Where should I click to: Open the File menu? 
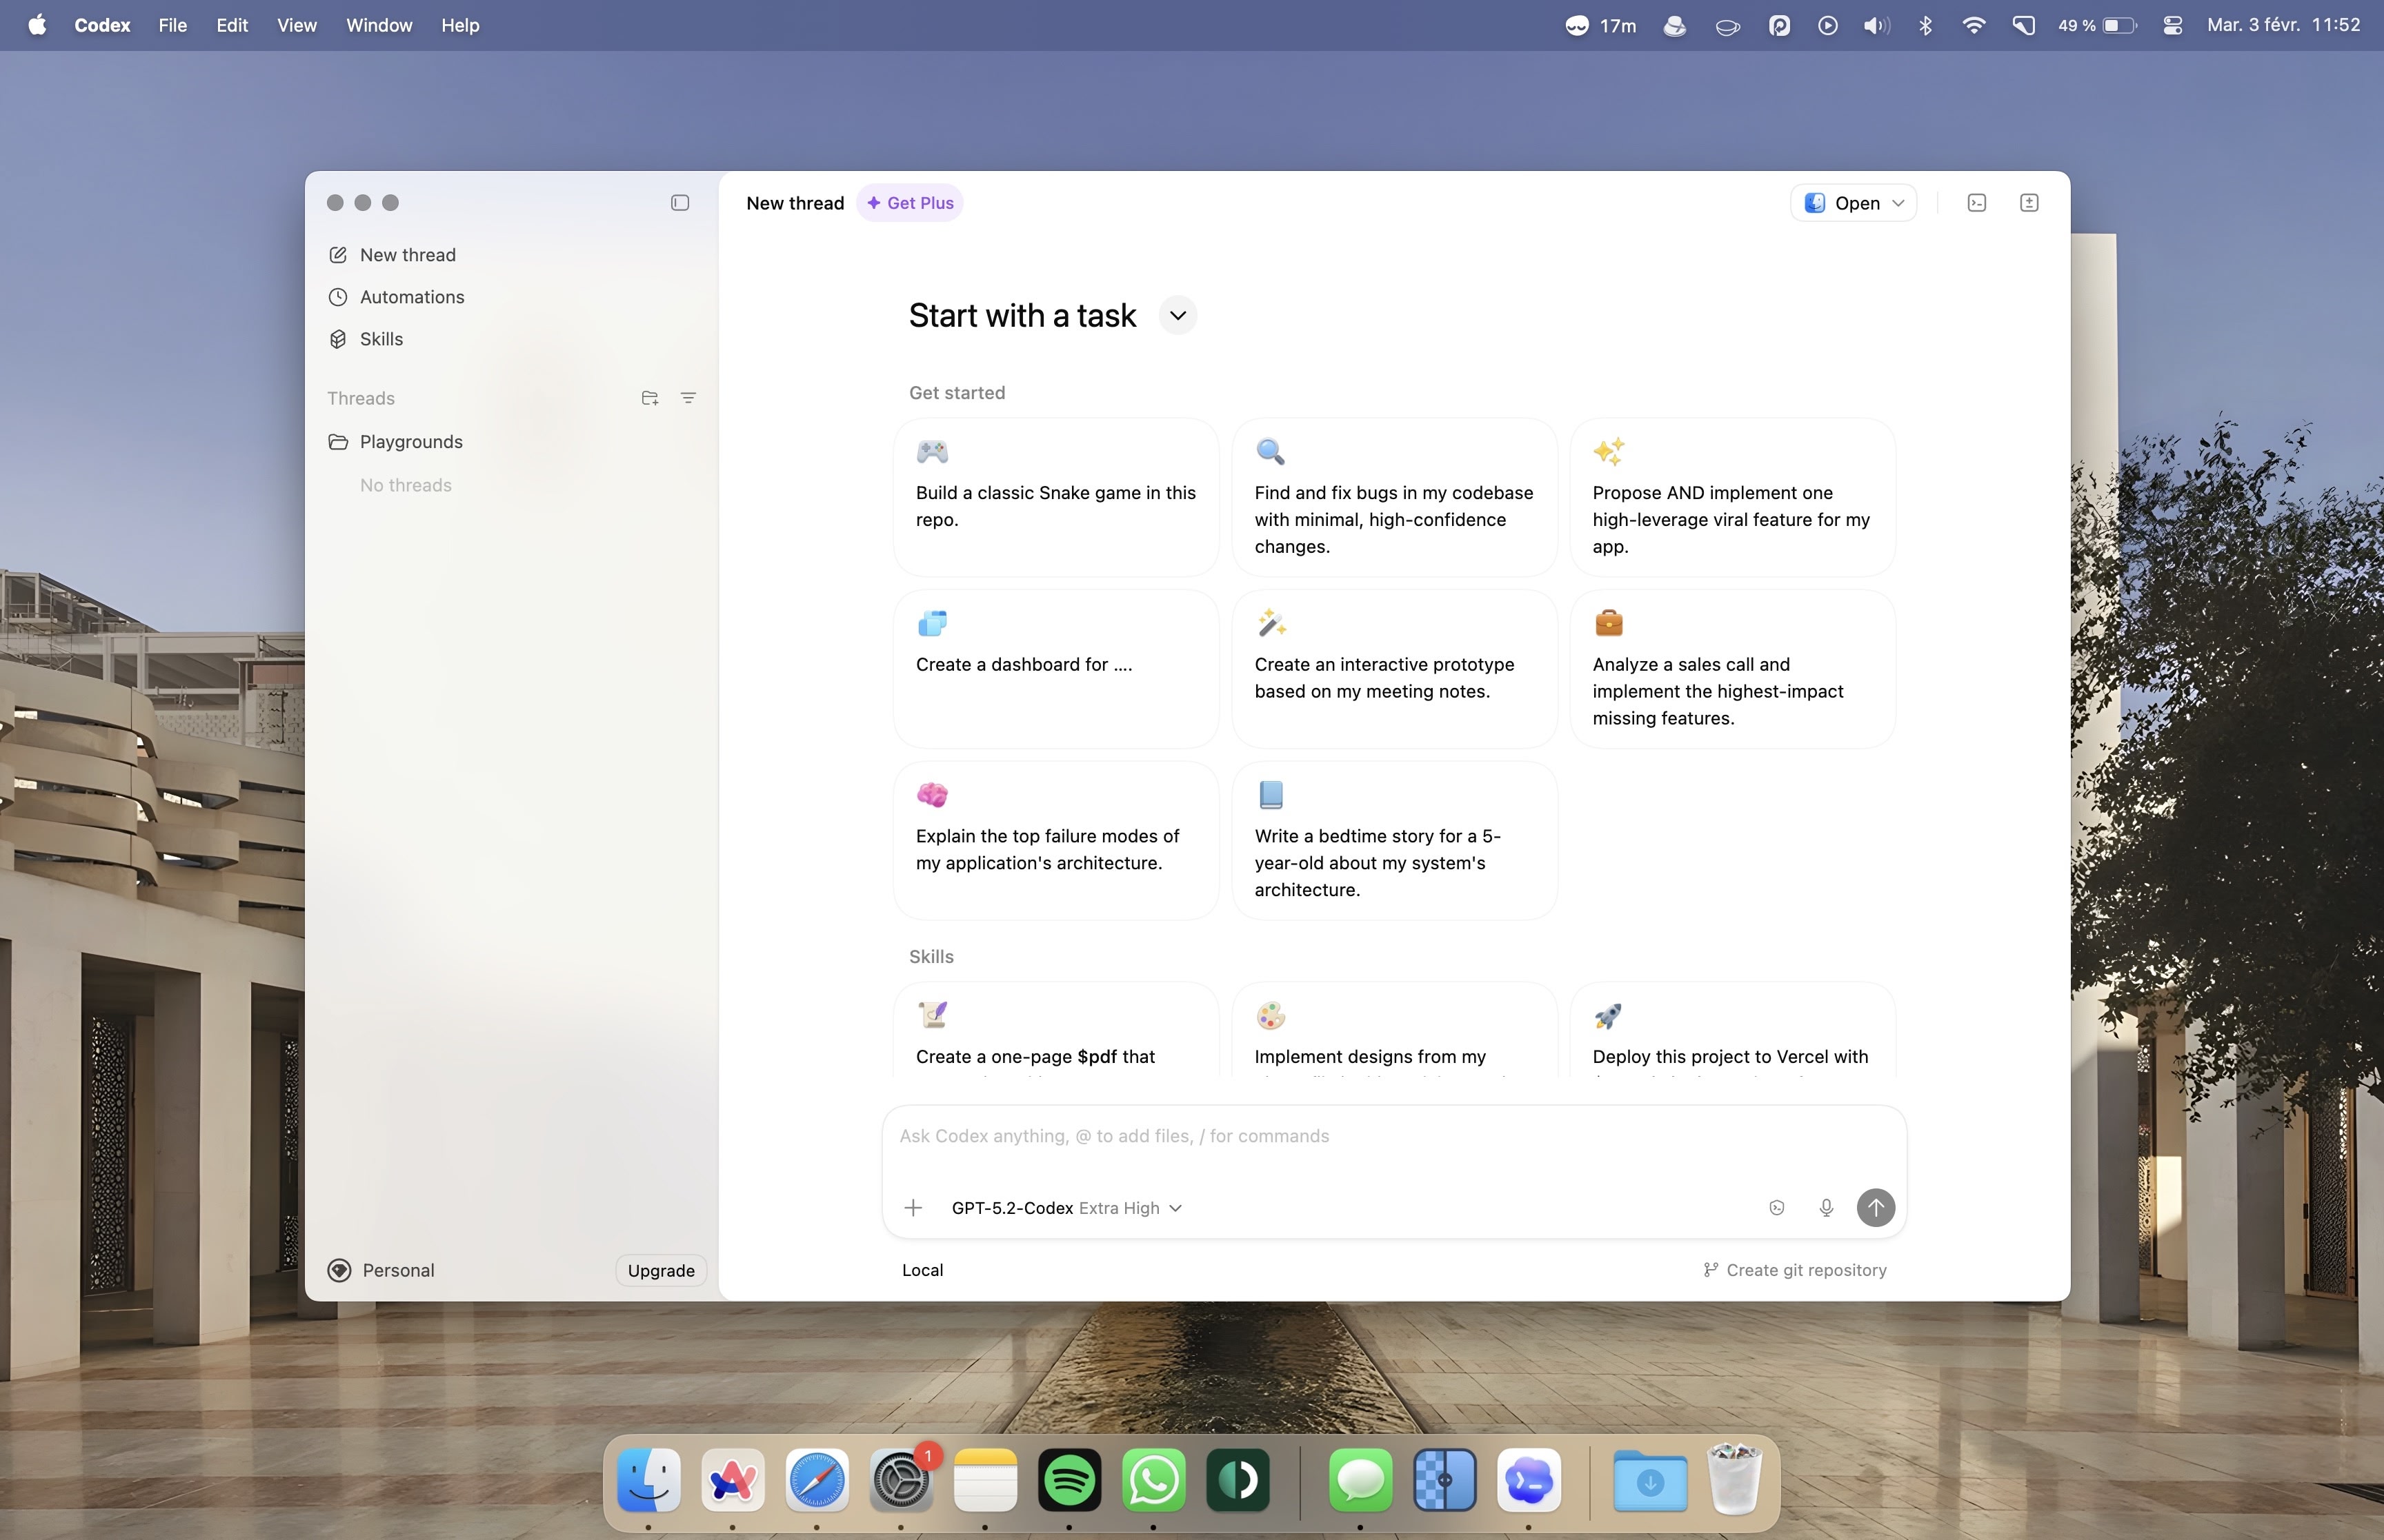pyautogui.click(x=172, y=25)
